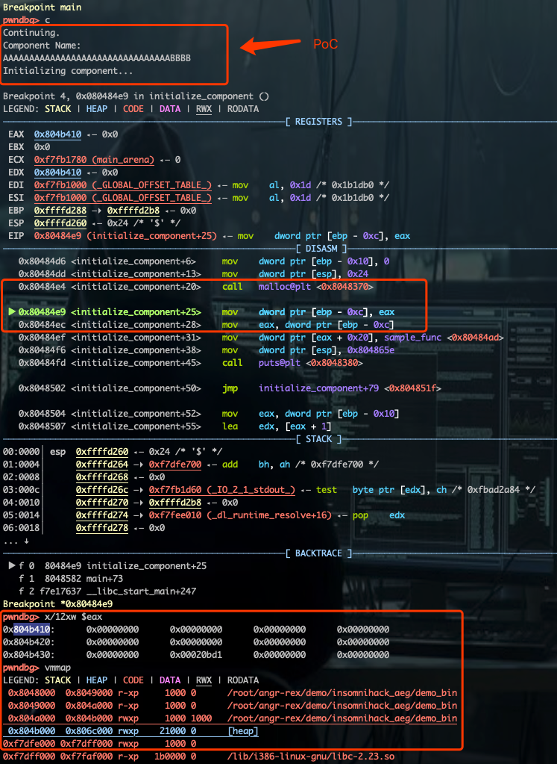
Task: Click the EAX register value 0x804b410
Action: pyautogui.click(x=57, y=134)
